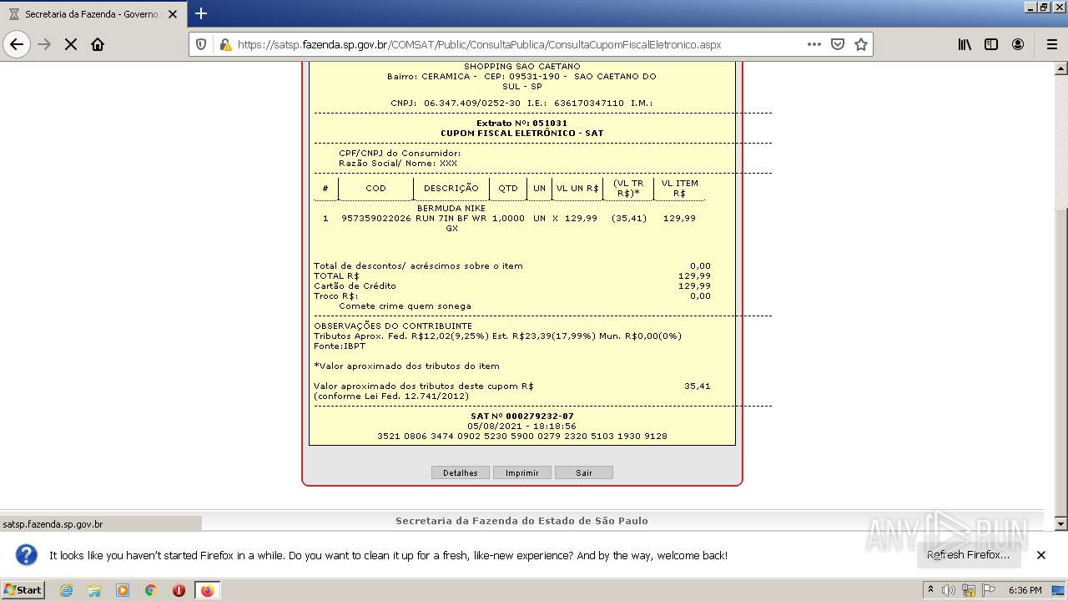Viewport: 1068px width, 601px height.
Task: Open the network tray icon
Action: tap(969, 590)
